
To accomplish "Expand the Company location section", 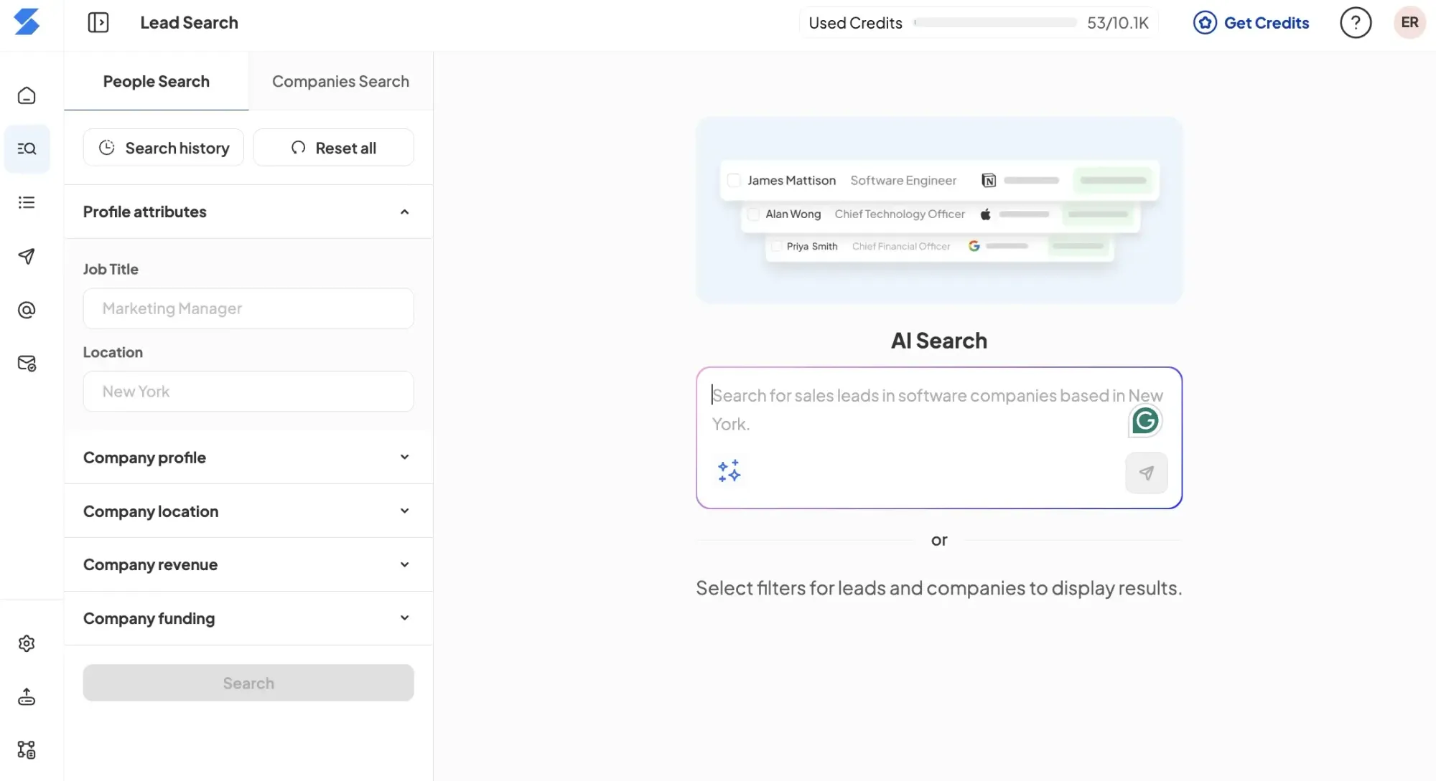I will click(x=248, y=511).
